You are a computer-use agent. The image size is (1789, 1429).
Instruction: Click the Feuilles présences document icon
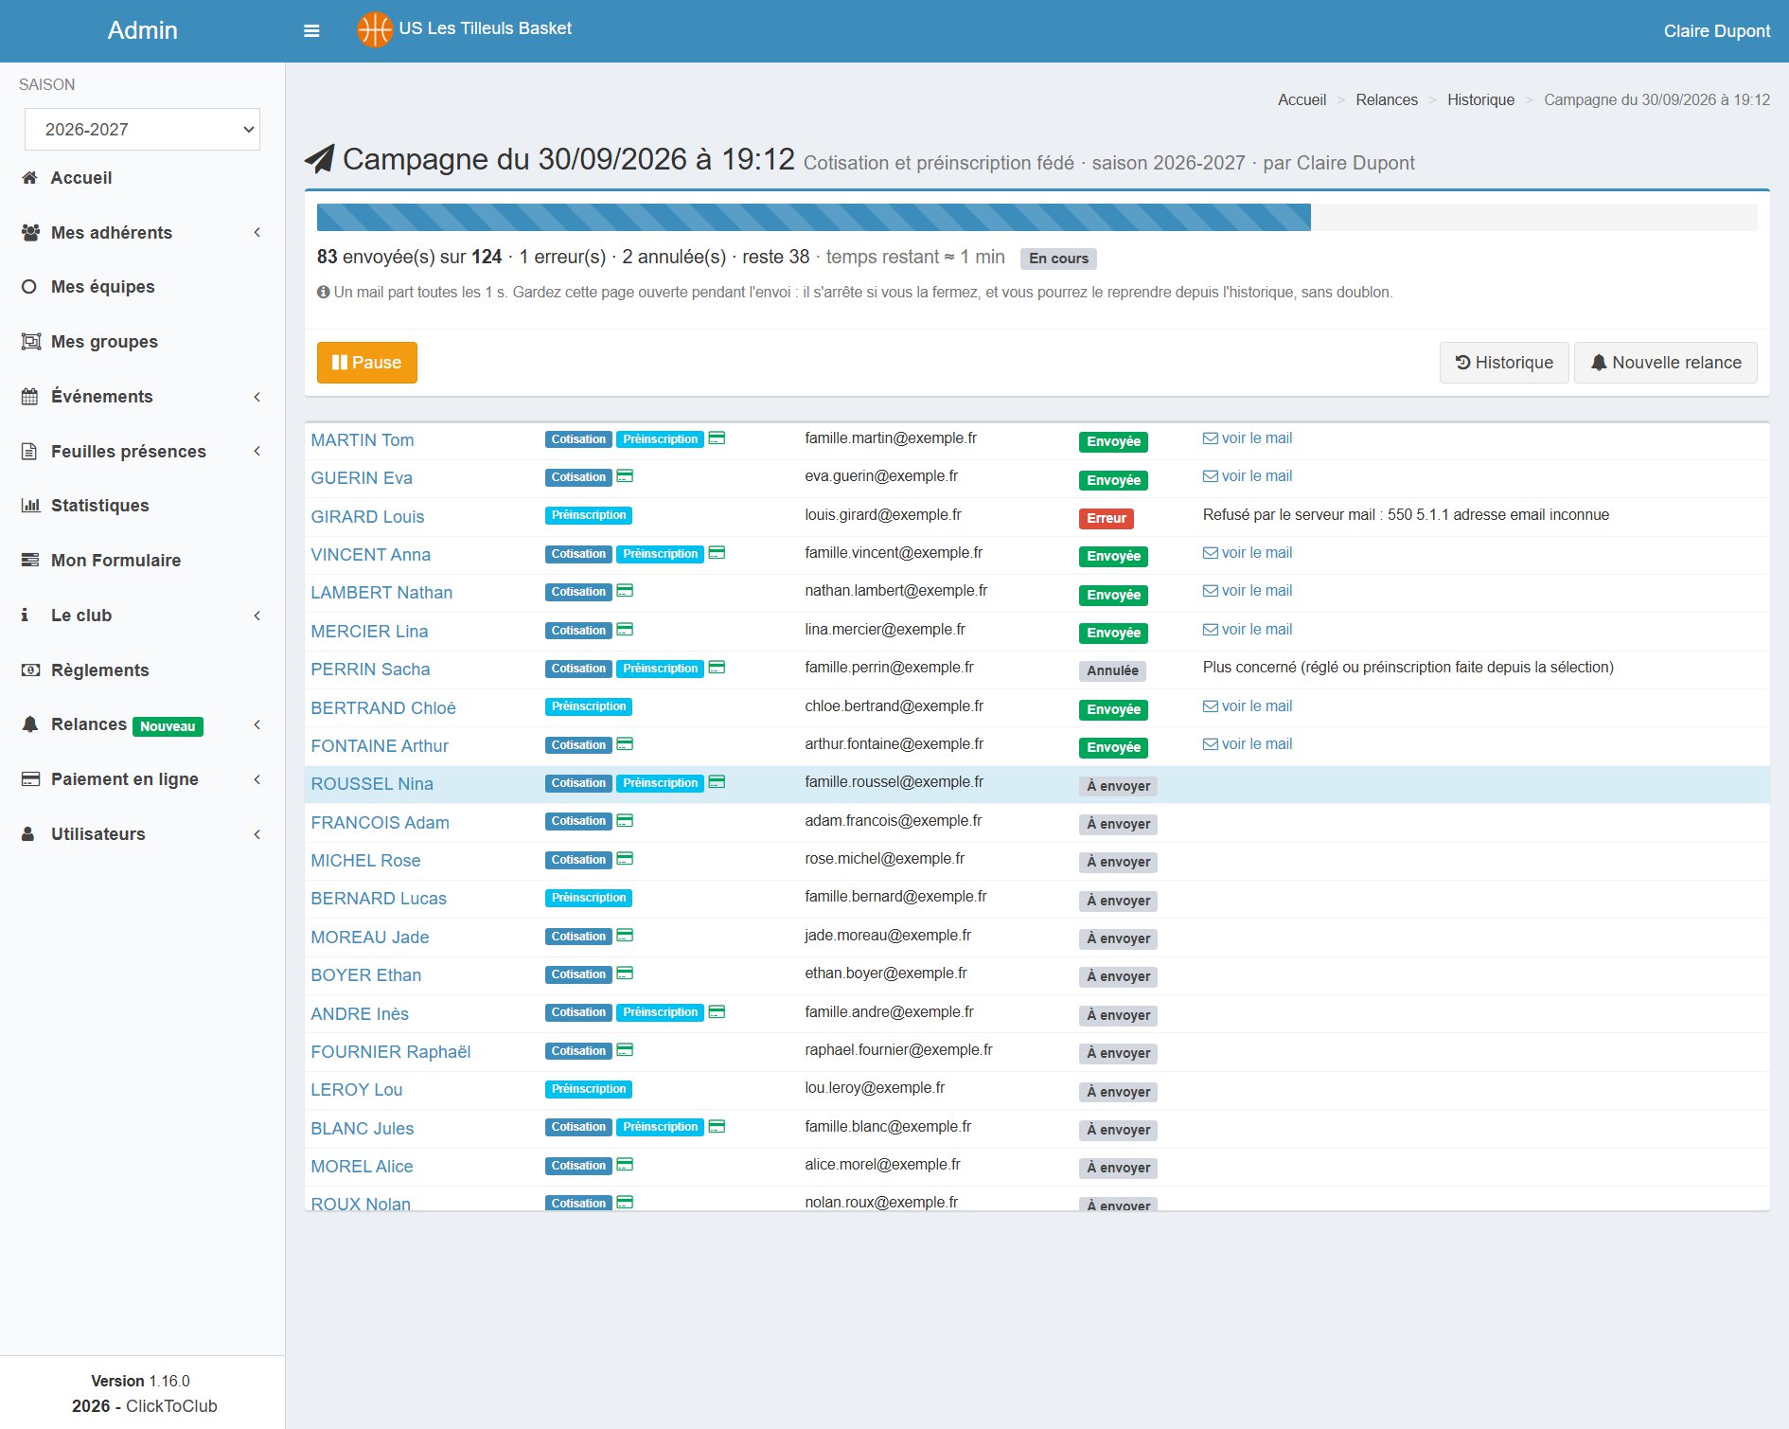point(29,452)
